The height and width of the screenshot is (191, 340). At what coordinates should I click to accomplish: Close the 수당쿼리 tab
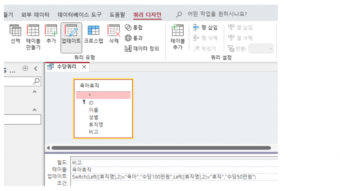tap(84, 67)
